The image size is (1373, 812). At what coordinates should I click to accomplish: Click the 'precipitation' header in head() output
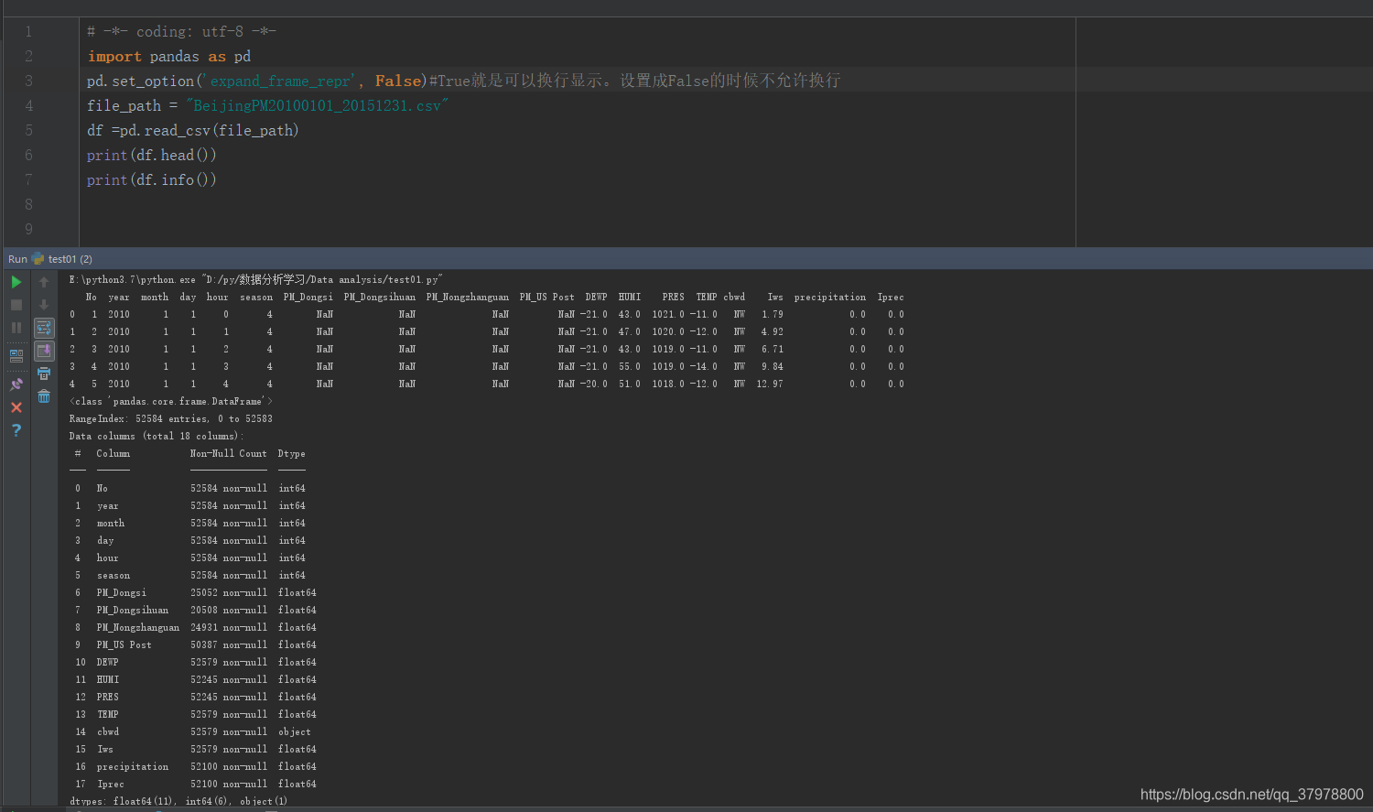click(830, 298)
